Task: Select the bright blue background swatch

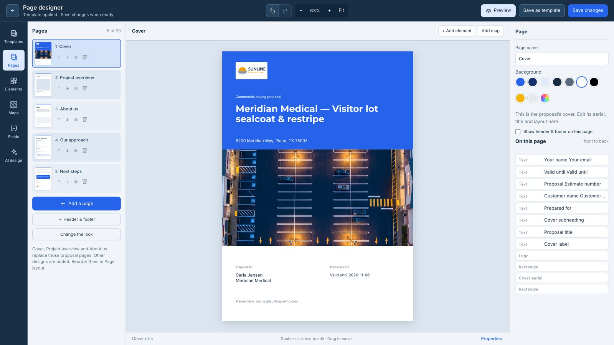Action: [520, 82]
